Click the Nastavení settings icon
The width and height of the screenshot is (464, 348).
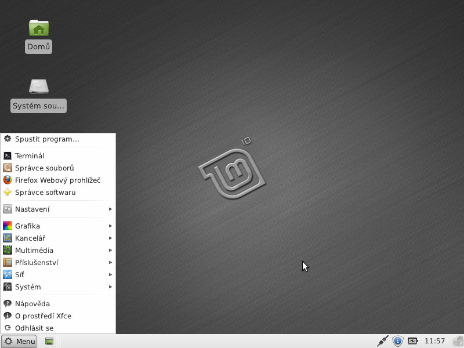pos(8,209)
